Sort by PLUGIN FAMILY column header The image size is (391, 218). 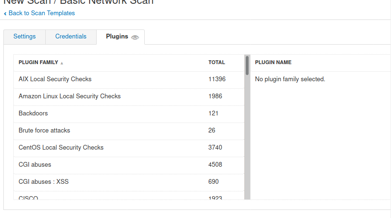(x=39, y=62)
